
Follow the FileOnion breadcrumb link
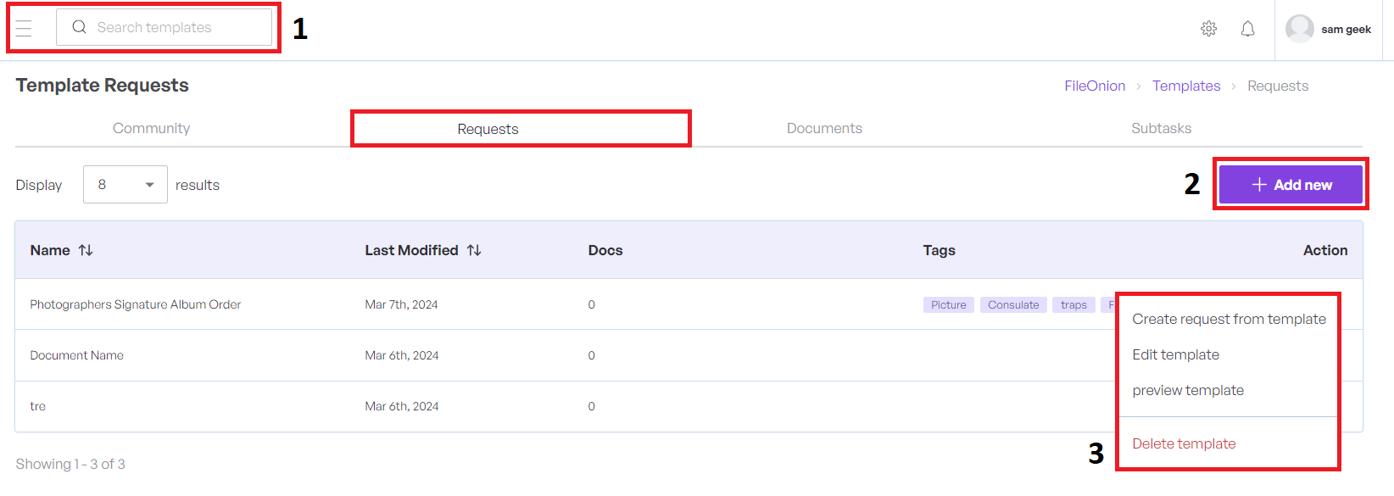[x=1095, y=86]
